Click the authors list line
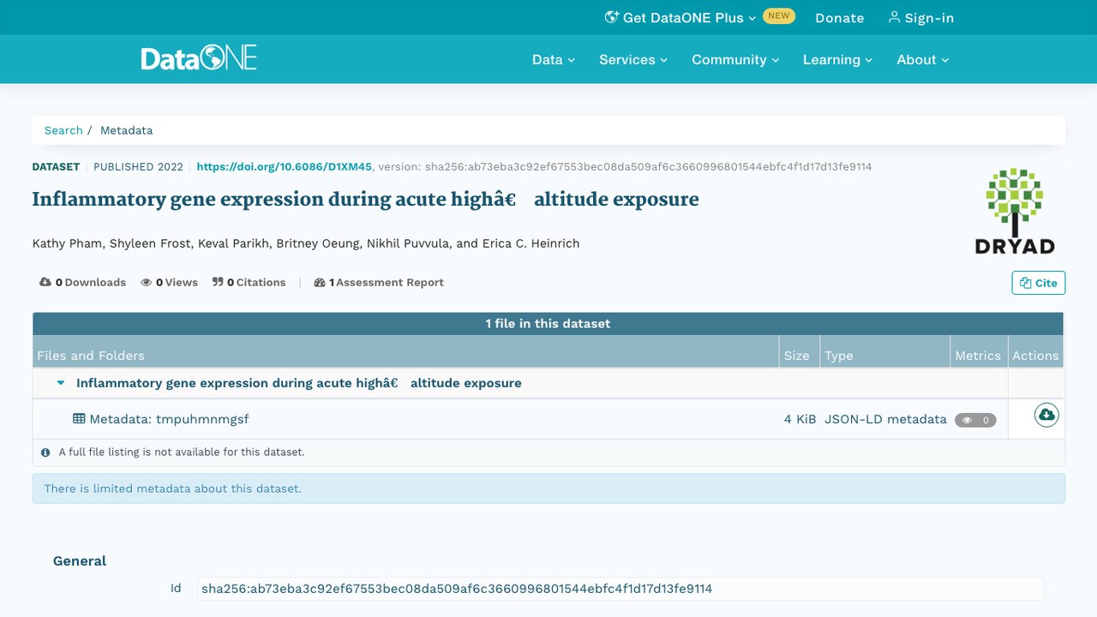 coord(306,243)
